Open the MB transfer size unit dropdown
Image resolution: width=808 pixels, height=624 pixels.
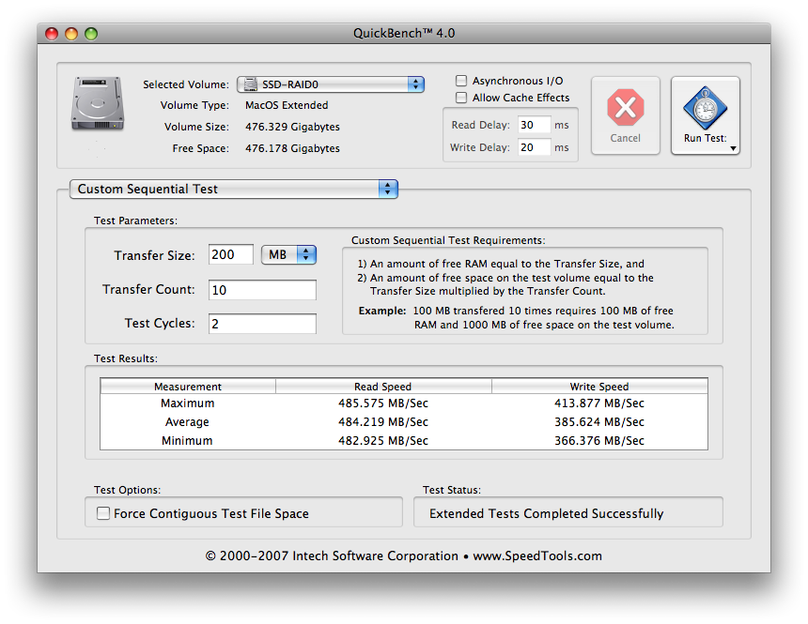[288, 255]
